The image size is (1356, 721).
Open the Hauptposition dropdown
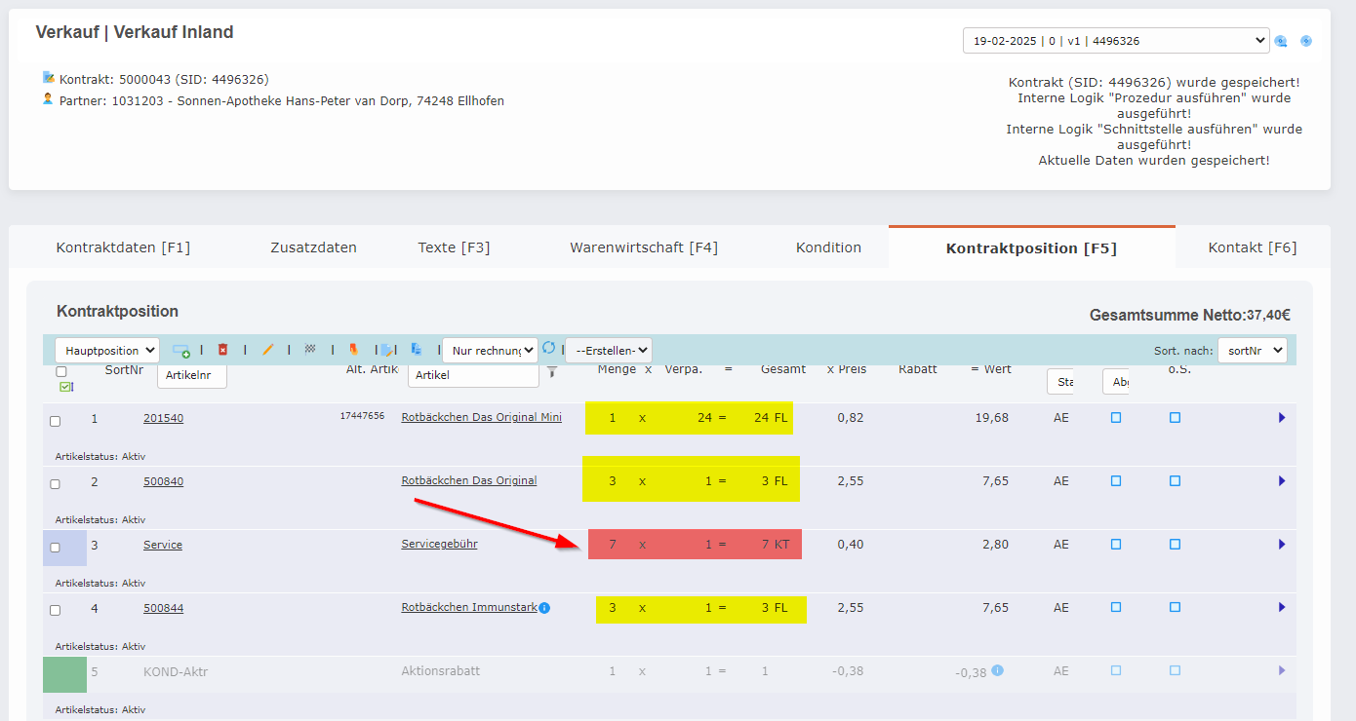tap(107, 350)
